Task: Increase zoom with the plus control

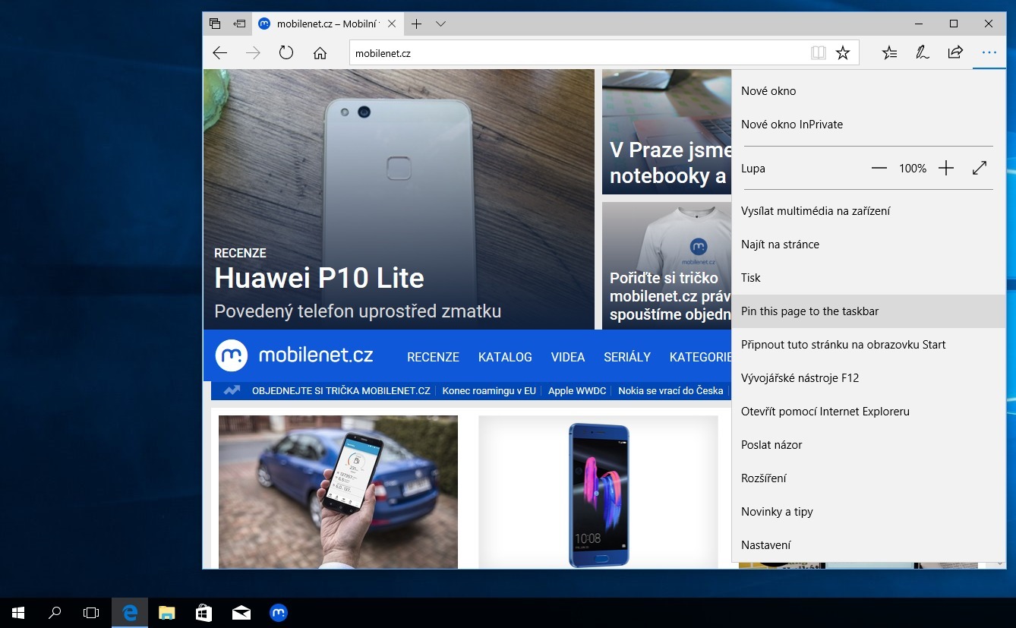Action: tap(946, 168)
